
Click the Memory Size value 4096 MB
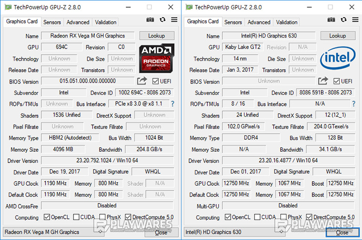click(63, 149)
